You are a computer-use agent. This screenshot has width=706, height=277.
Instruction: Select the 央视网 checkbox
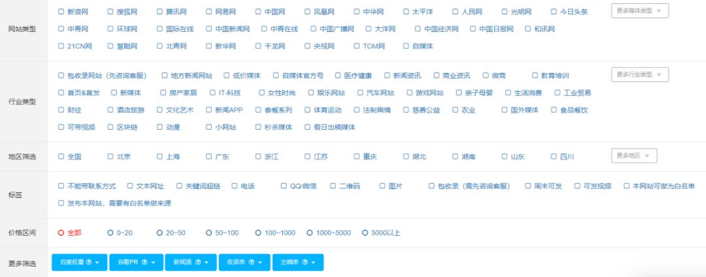pos(307,46)
